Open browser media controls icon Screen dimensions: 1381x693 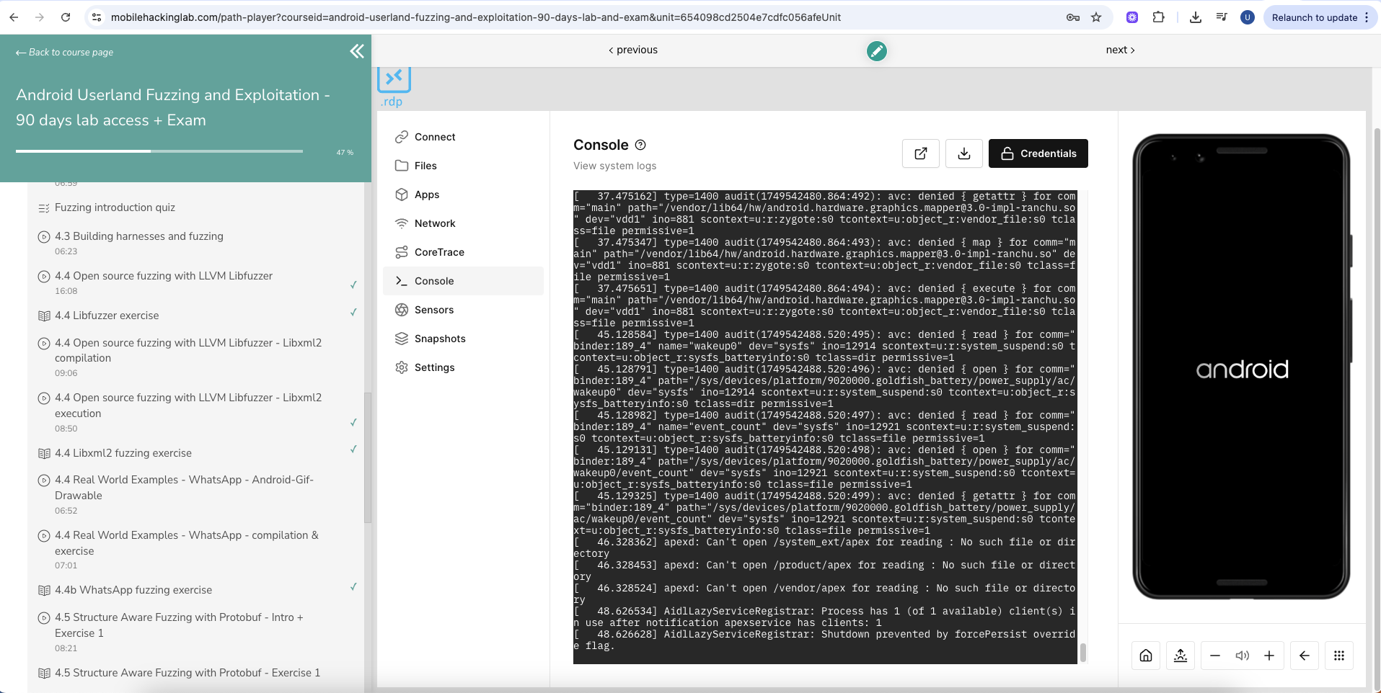coord(1222,17)
